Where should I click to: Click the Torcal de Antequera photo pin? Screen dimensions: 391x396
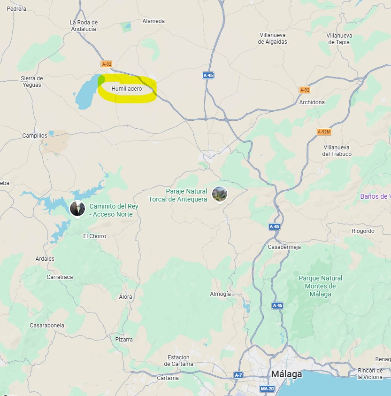coord(220,194)
